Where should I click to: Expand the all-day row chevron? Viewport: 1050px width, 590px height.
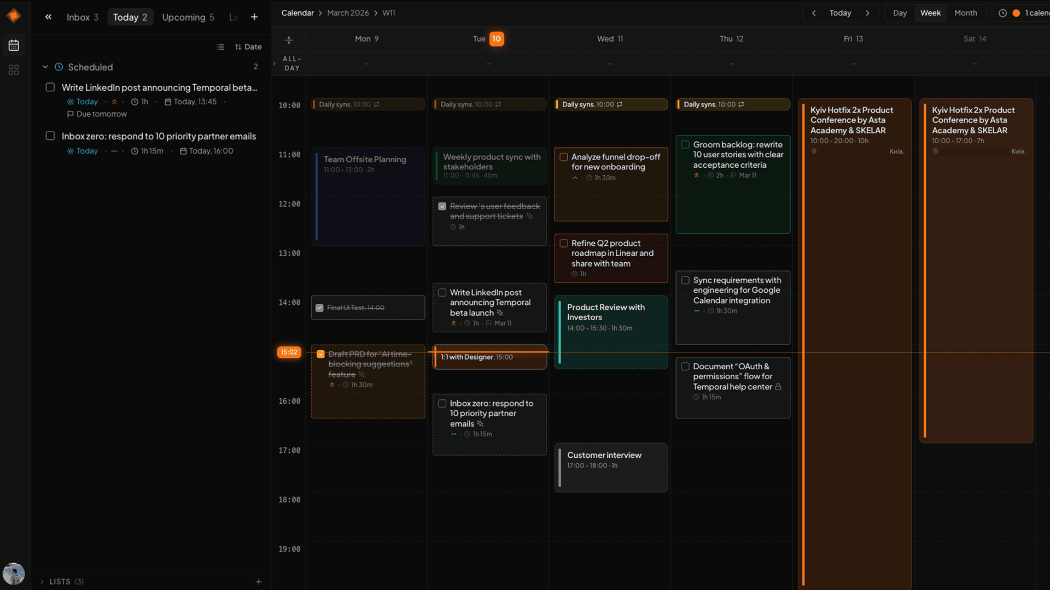coord(274,63)
